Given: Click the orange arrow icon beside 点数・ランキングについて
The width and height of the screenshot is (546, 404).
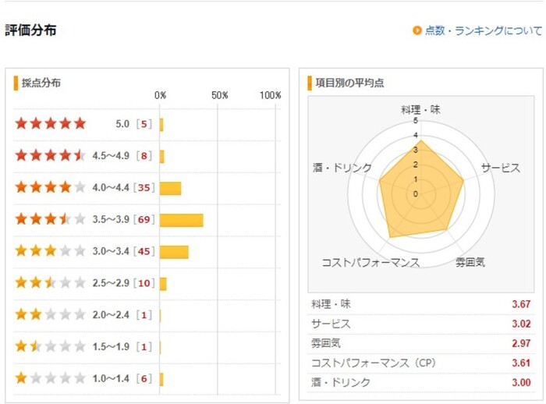Looking at the screenshot, I should click(417, 31).
